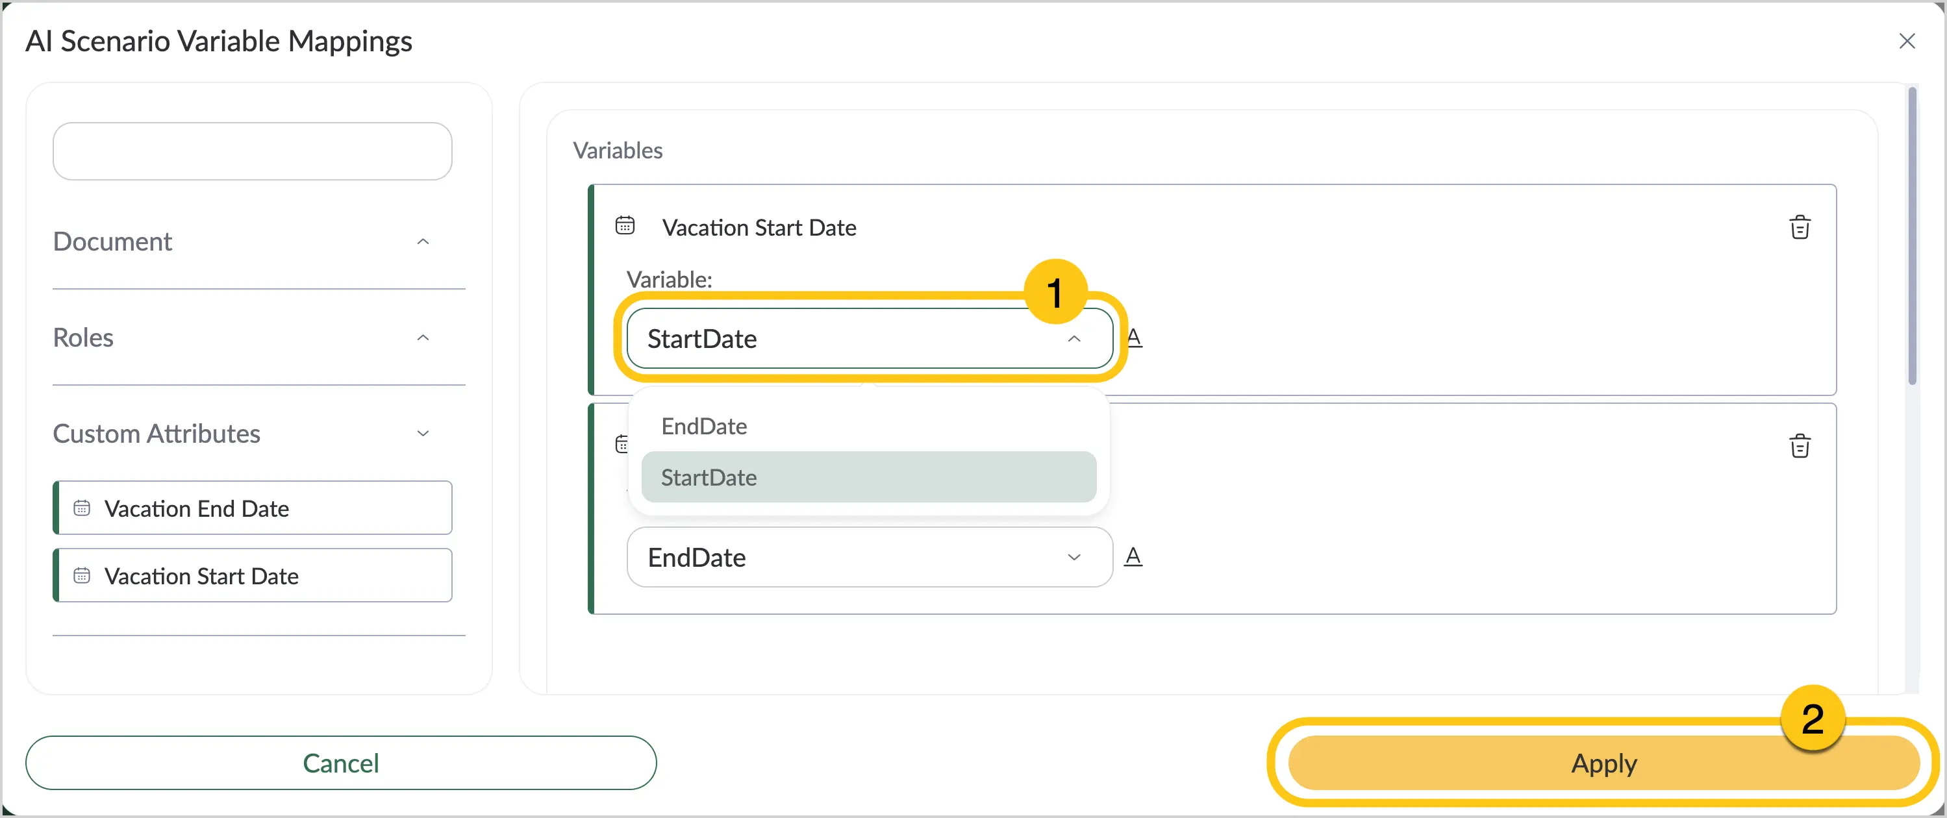Select the Vacation End Date custom attribute

point(253,508)
